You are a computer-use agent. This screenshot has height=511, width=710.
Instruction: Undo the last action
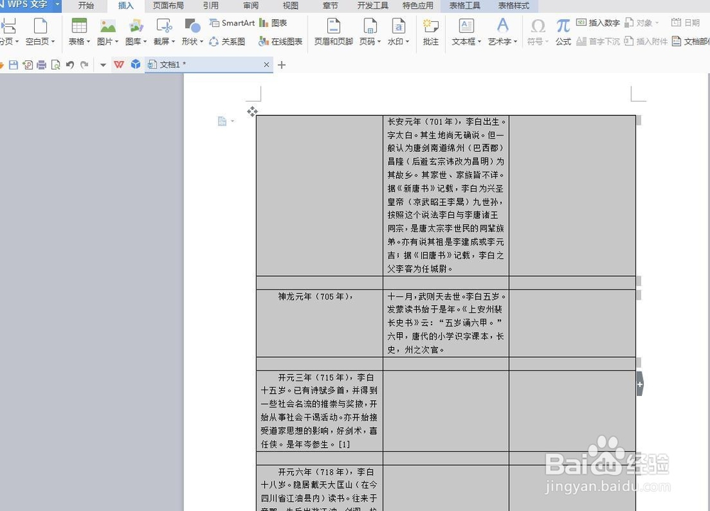point(68,65)
